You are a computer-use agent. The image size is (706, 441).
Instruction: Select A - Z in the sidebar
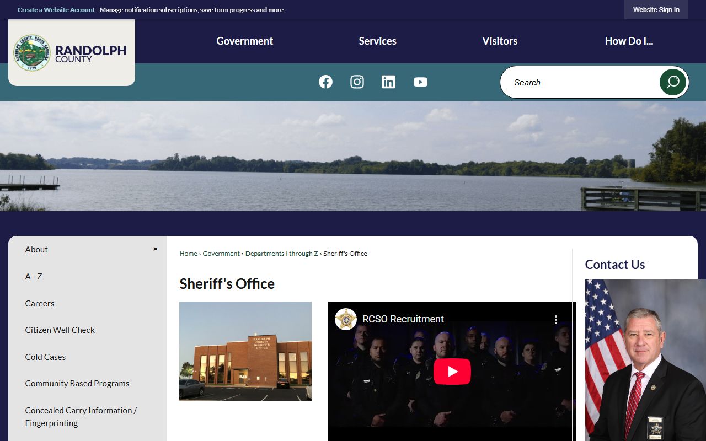coord(34,276)
